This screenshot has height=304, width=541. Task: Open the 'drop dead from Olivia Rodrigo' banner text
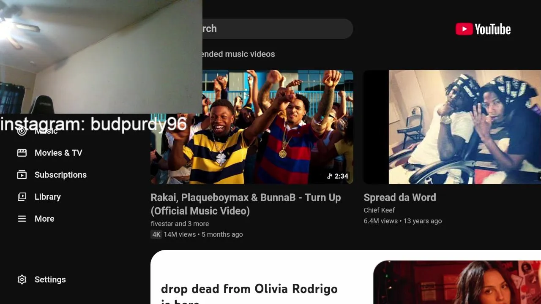[x=249, y=294]
